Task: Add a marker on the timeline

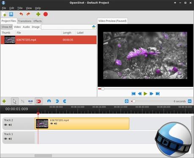Action: tap(49, 101)
